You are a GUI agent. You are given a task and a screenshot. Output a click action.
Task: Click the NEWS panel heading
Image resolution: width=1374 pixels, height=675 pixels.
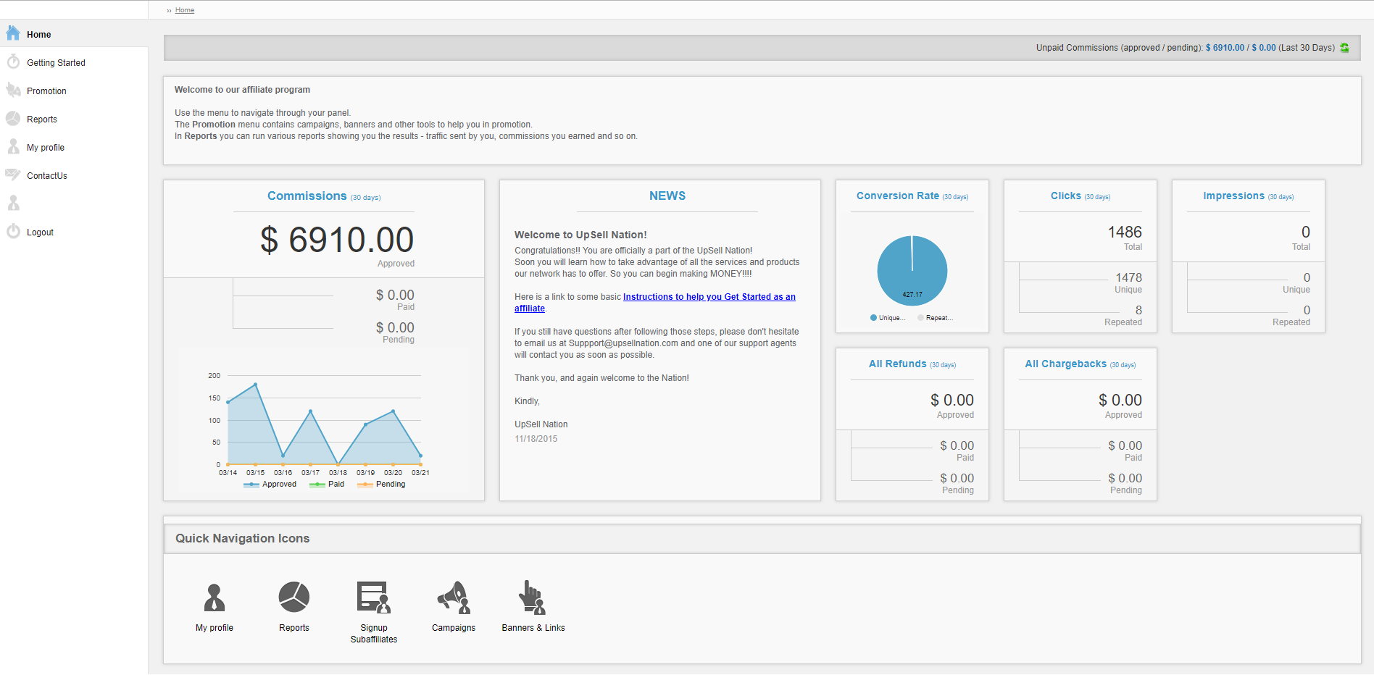(x=667, y=196)
